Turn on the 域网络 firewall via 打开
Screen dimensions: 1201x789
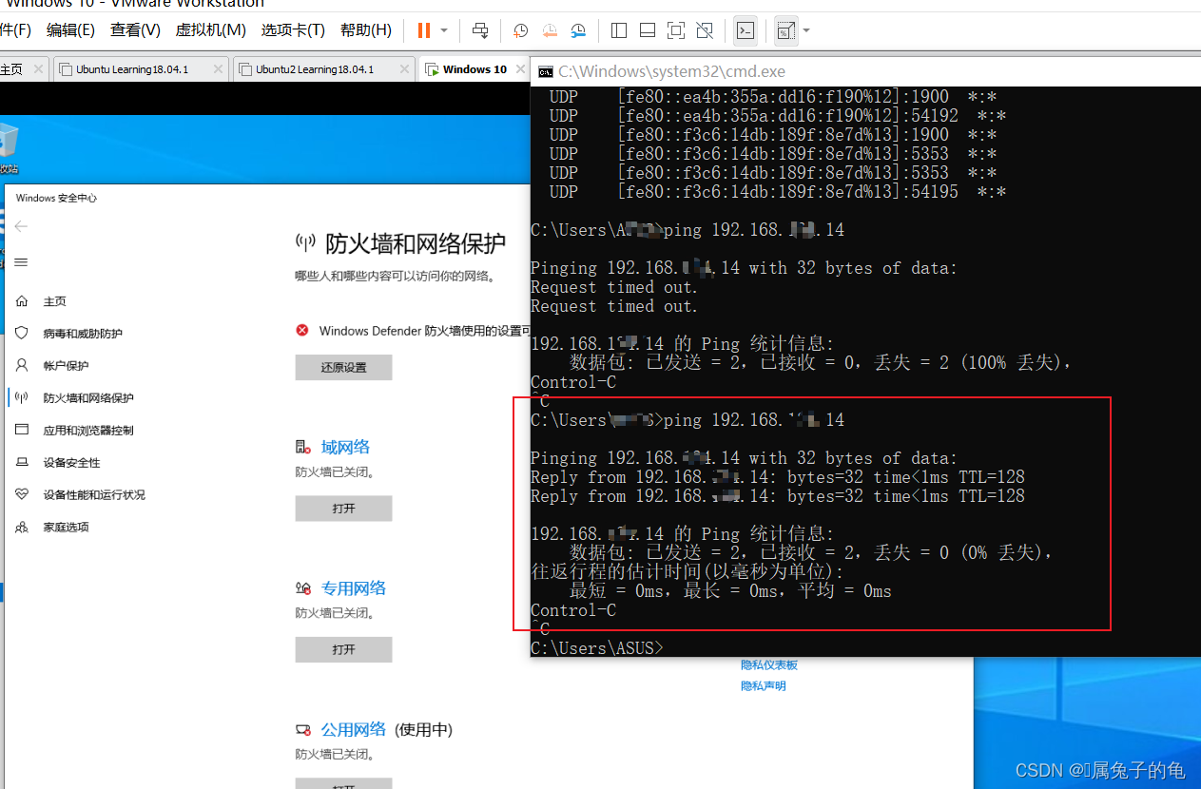pos(343,508)
